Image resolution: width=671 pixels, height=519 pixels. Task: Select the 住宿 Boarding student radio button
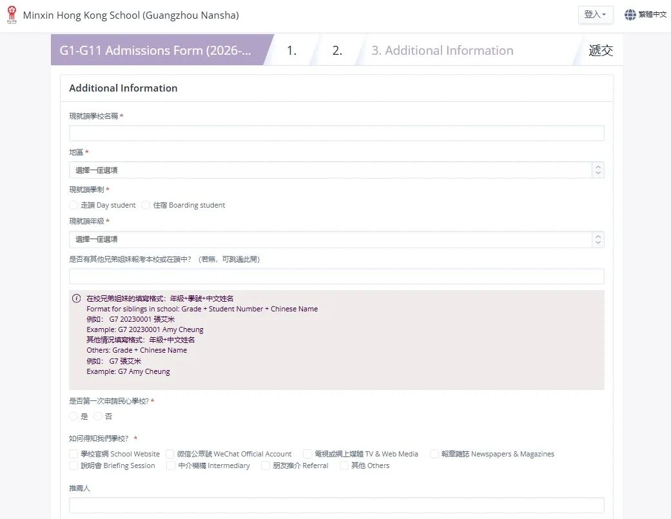pyautogui.click(x=146, y=205)
